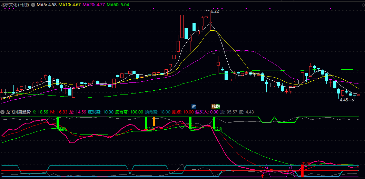Viewport: 365px width, 179px height.
Task: Click the 北京文化(日线) chart title
Action: 15,5
